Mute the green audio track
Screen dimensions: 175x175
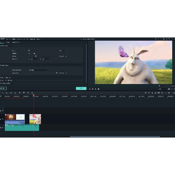3,127
